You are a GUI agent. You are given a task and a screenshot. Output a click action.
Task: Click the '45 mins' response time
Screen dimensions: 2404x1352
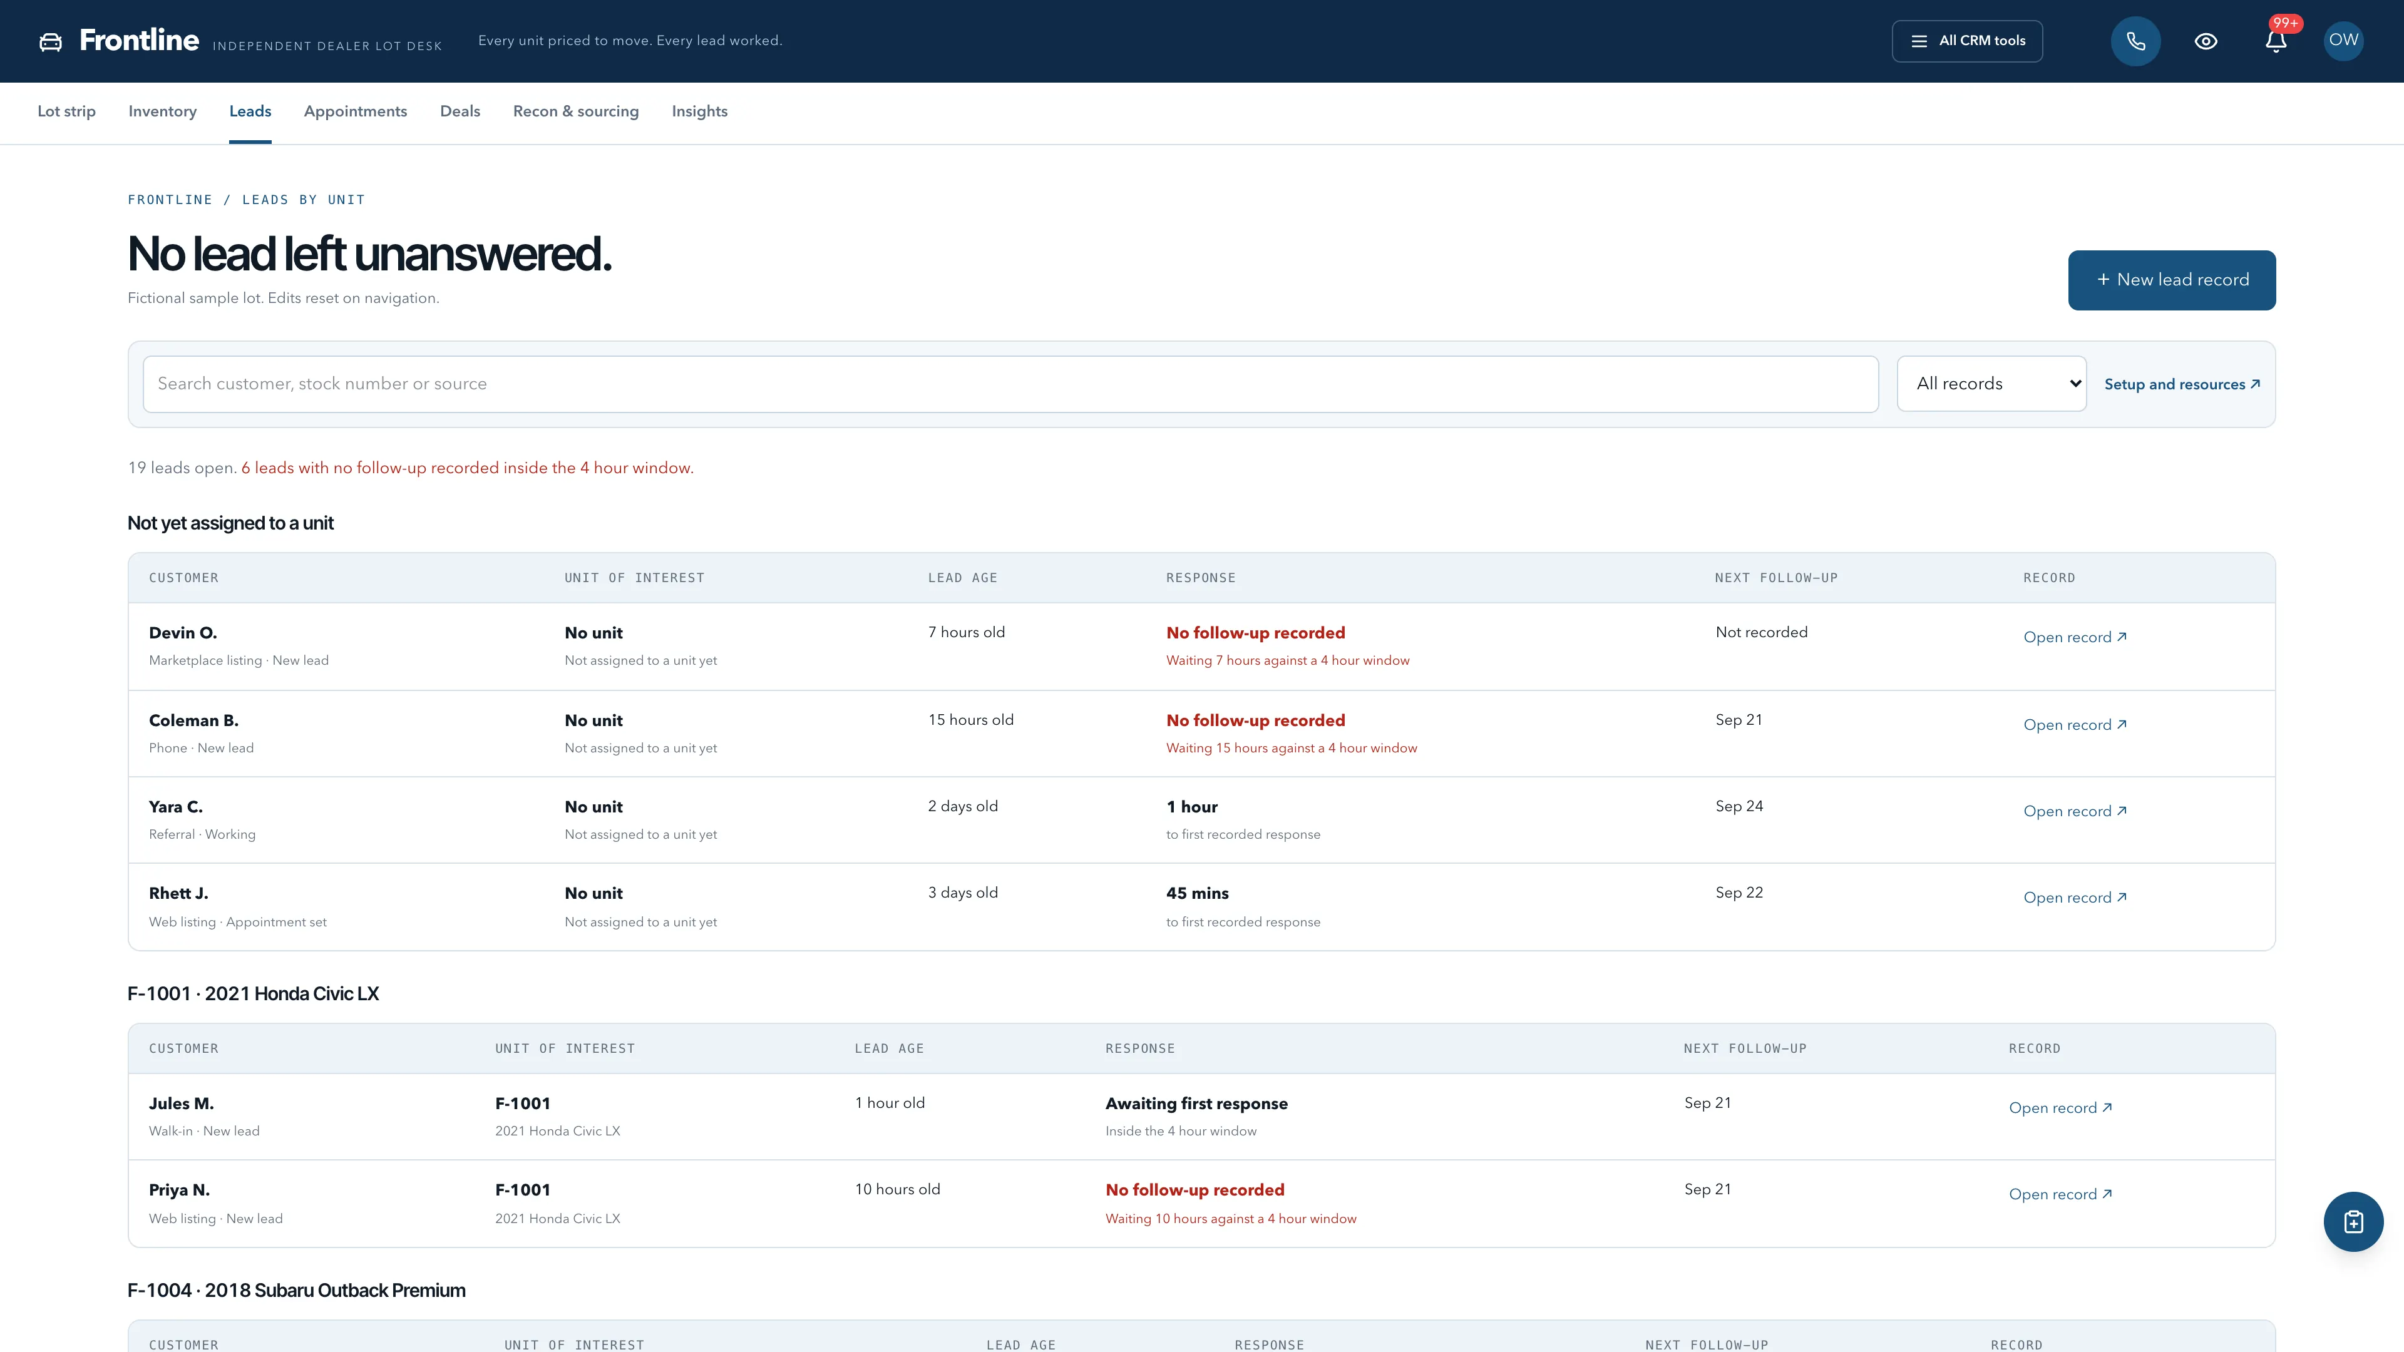(x=1196, y=893)
